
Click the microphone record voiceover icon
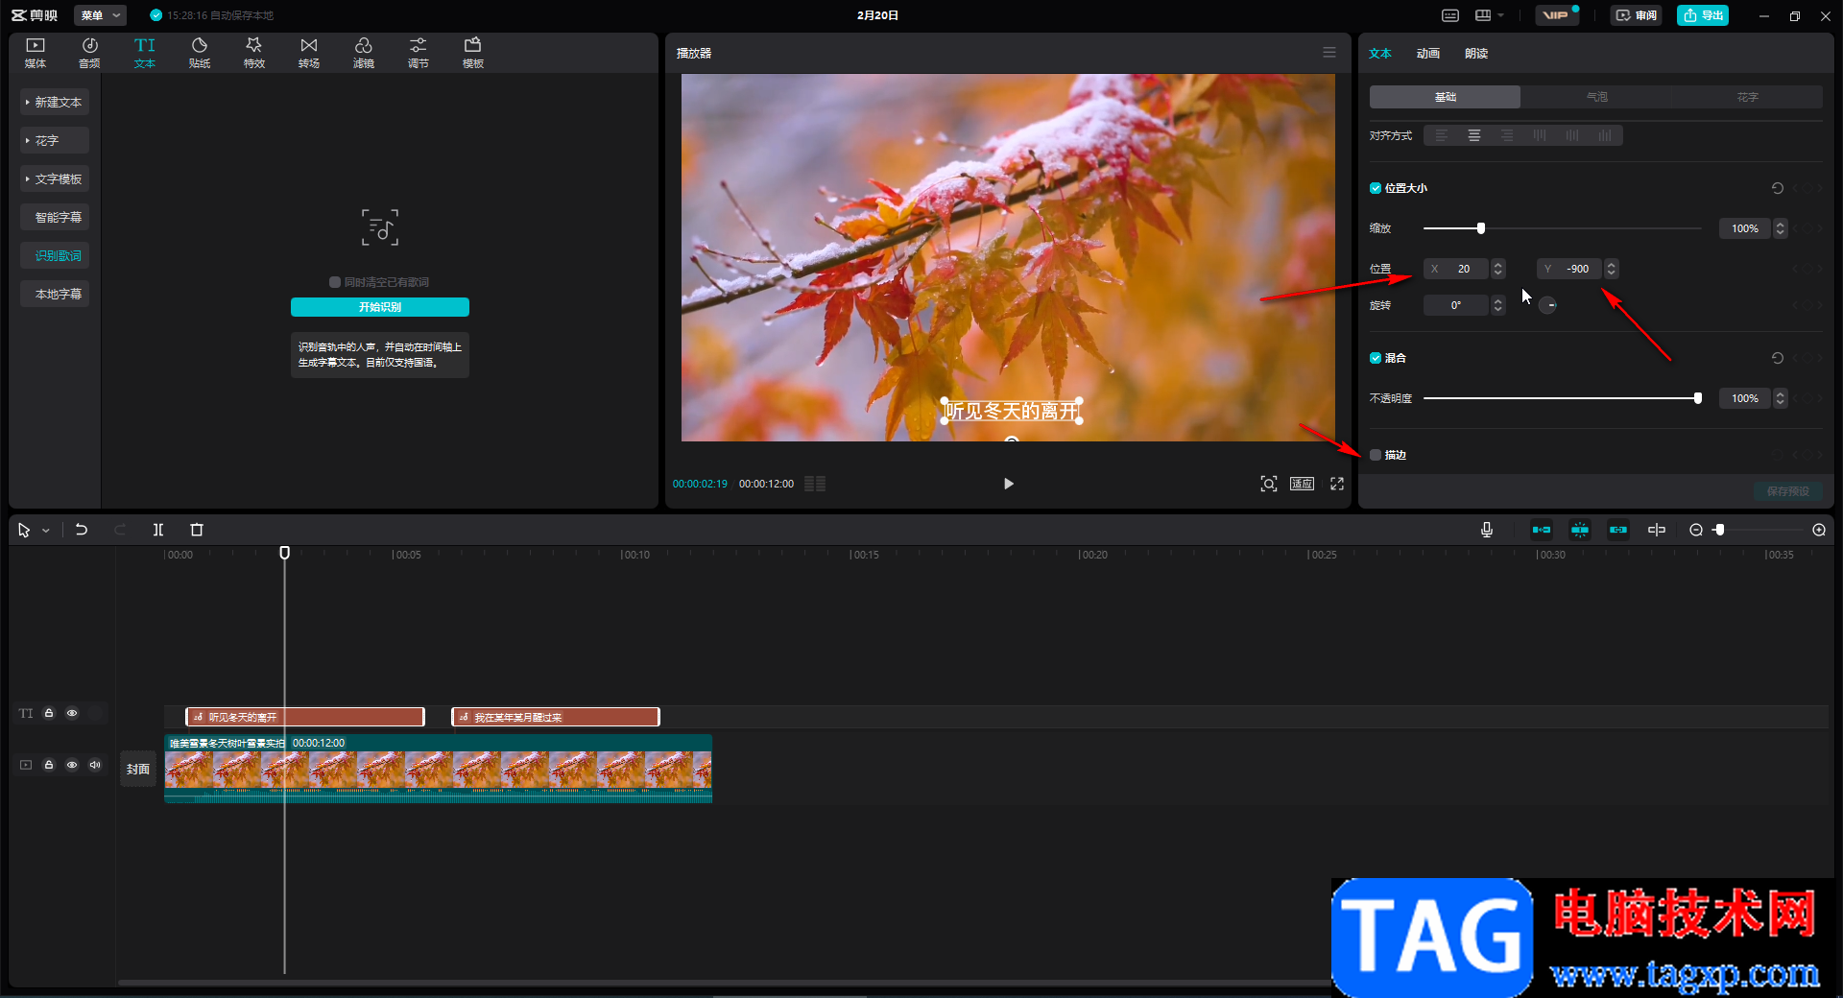(x=1487, y=530)
